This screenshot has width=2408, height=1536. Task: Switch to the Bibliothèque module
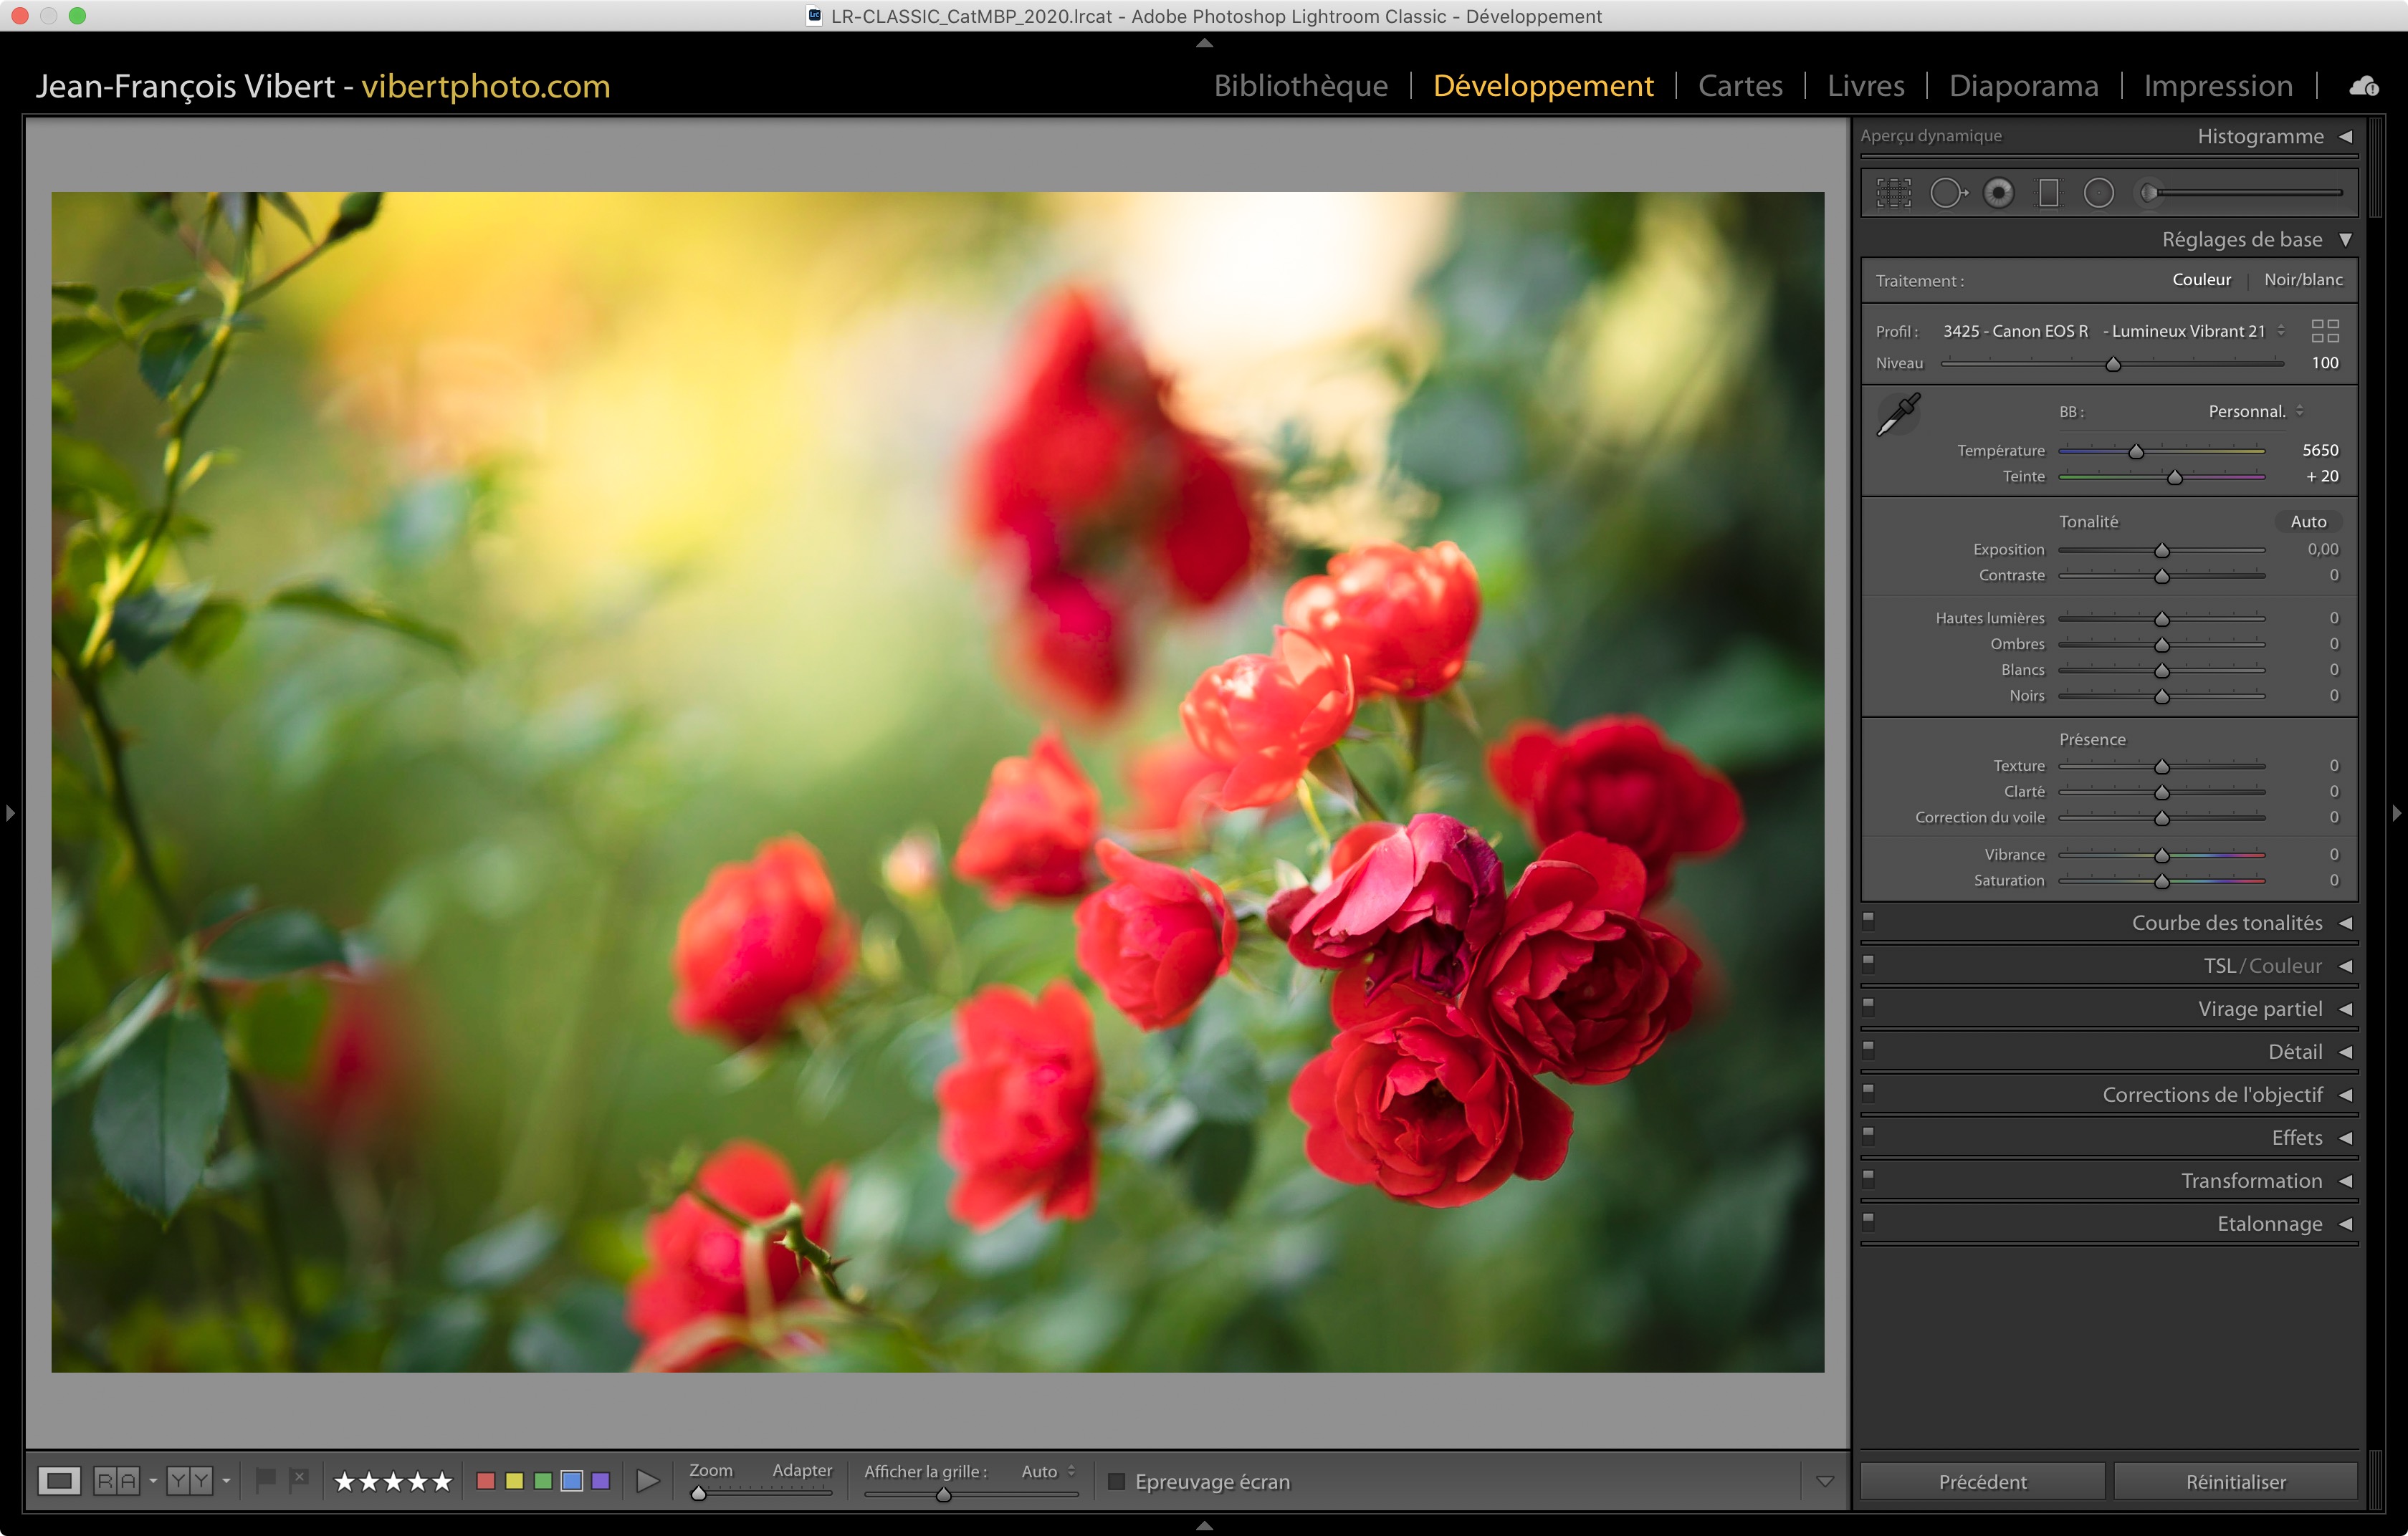1300,86
